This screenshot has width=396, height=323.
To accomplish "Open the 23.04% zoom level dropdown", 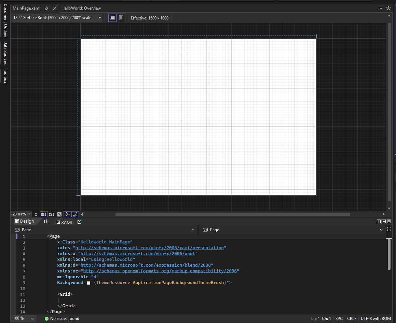I will point(29,214).
